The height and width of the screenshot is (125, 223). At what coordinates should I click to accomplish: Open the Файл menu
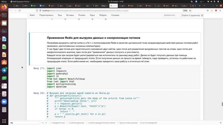tap(32, 15)
